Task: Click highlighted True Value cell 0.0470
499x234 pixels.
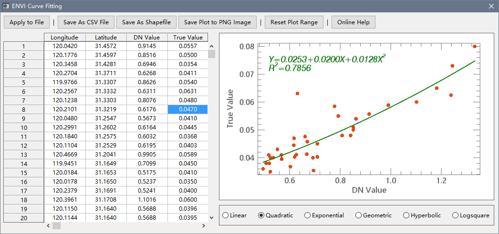Action: coord(188,109)
